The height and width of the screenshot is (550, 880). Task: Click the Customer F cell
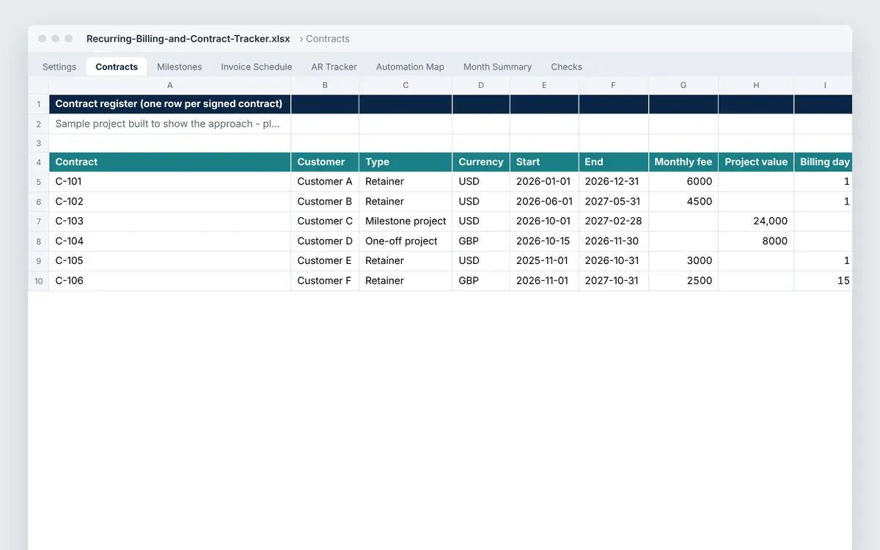[x=325, y=281]
